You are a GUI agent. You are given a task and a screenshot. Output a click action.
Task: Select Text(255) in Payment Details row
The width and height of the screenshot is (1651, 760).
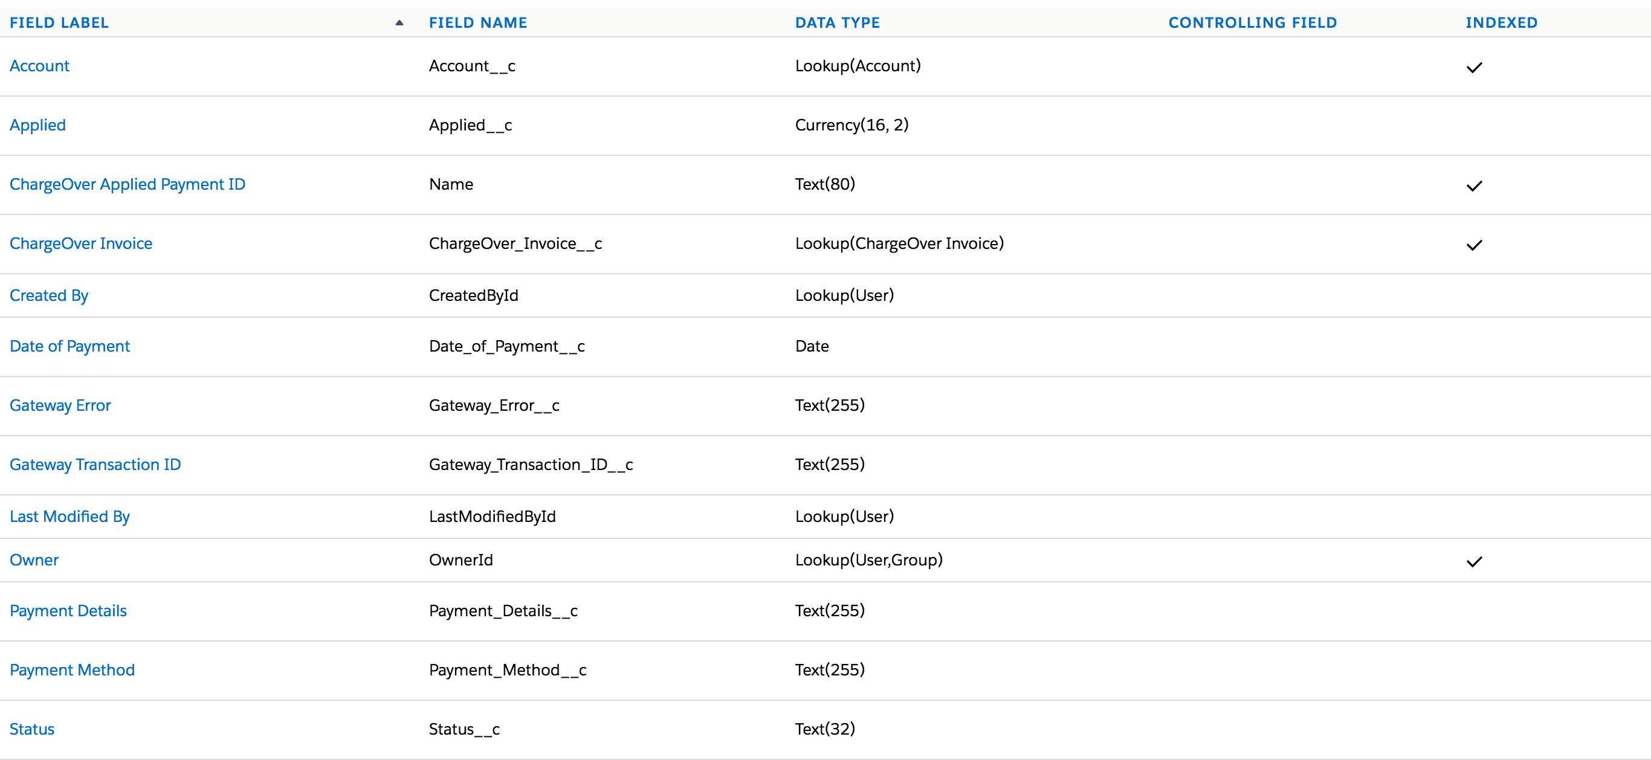(x=829, y=611)
